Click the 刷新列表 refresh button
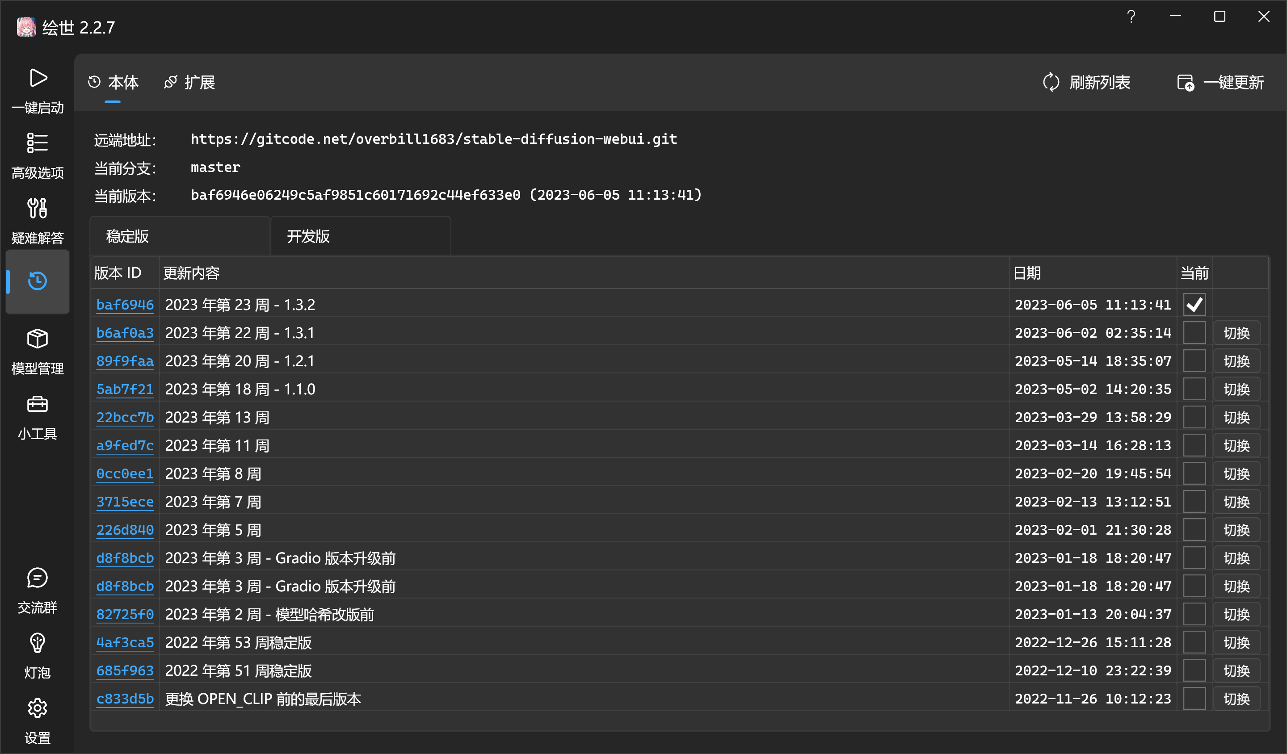1287x754 pixels. (1086, 82)
